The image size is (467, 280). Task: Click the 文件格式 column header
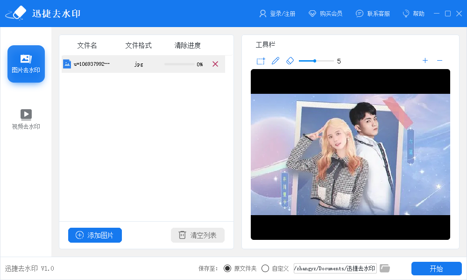[x=139, y=45]
